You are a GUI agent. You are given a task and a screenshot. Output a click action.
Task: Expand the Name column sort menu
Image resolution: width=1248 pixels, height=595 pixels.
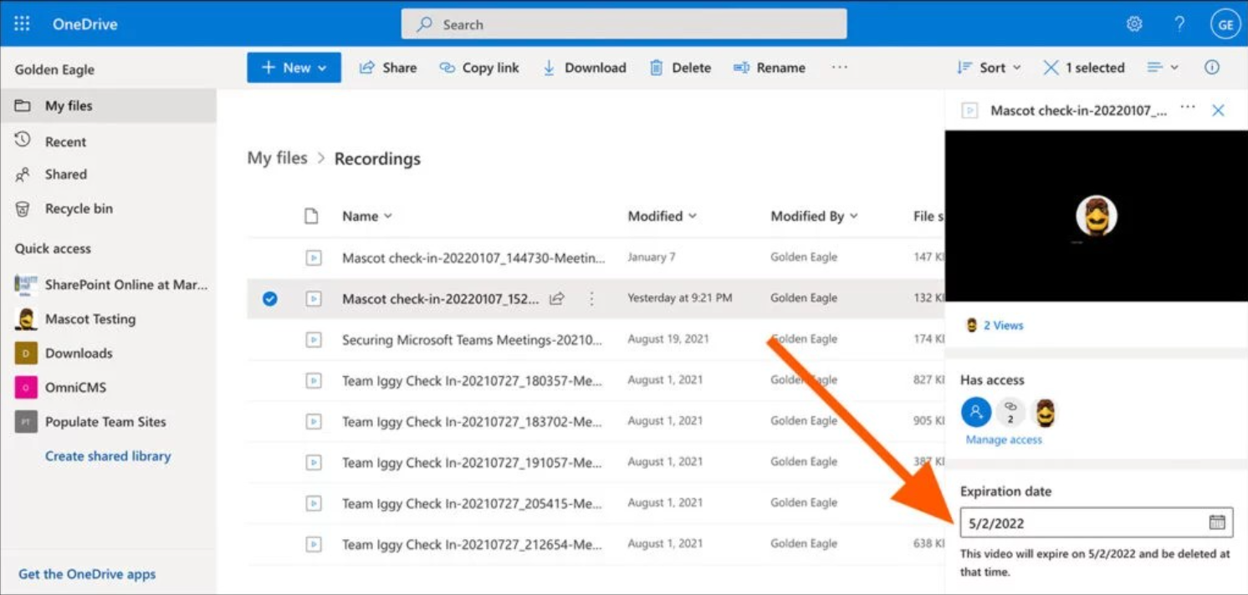367,216
